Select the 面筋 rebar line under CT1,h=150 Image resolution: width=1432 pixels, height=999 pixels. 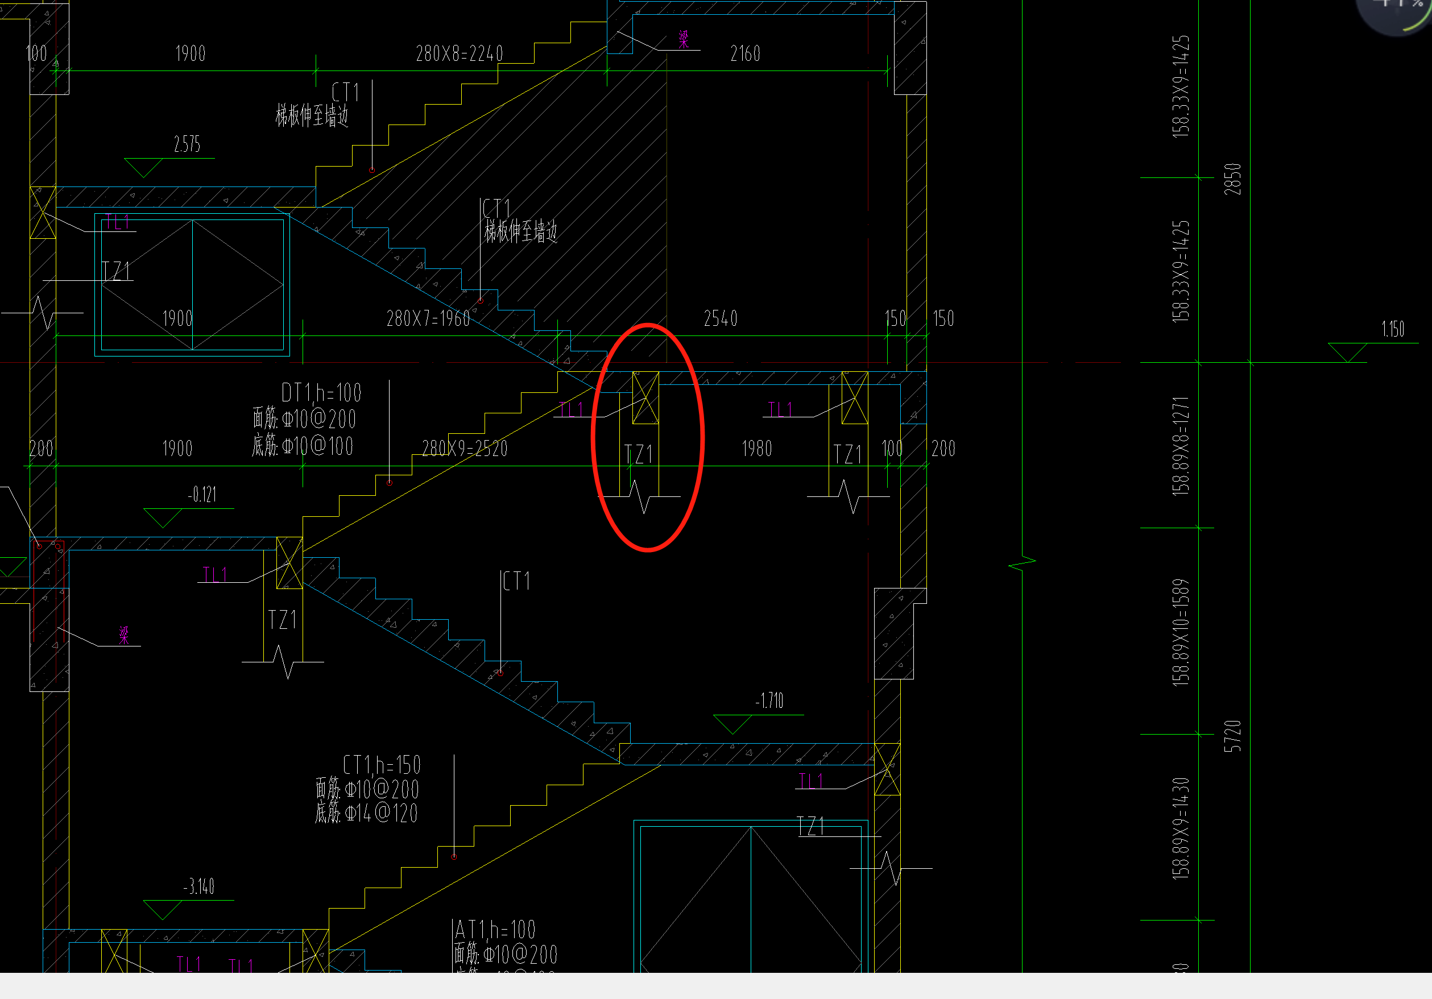click(x=367, y=789)
